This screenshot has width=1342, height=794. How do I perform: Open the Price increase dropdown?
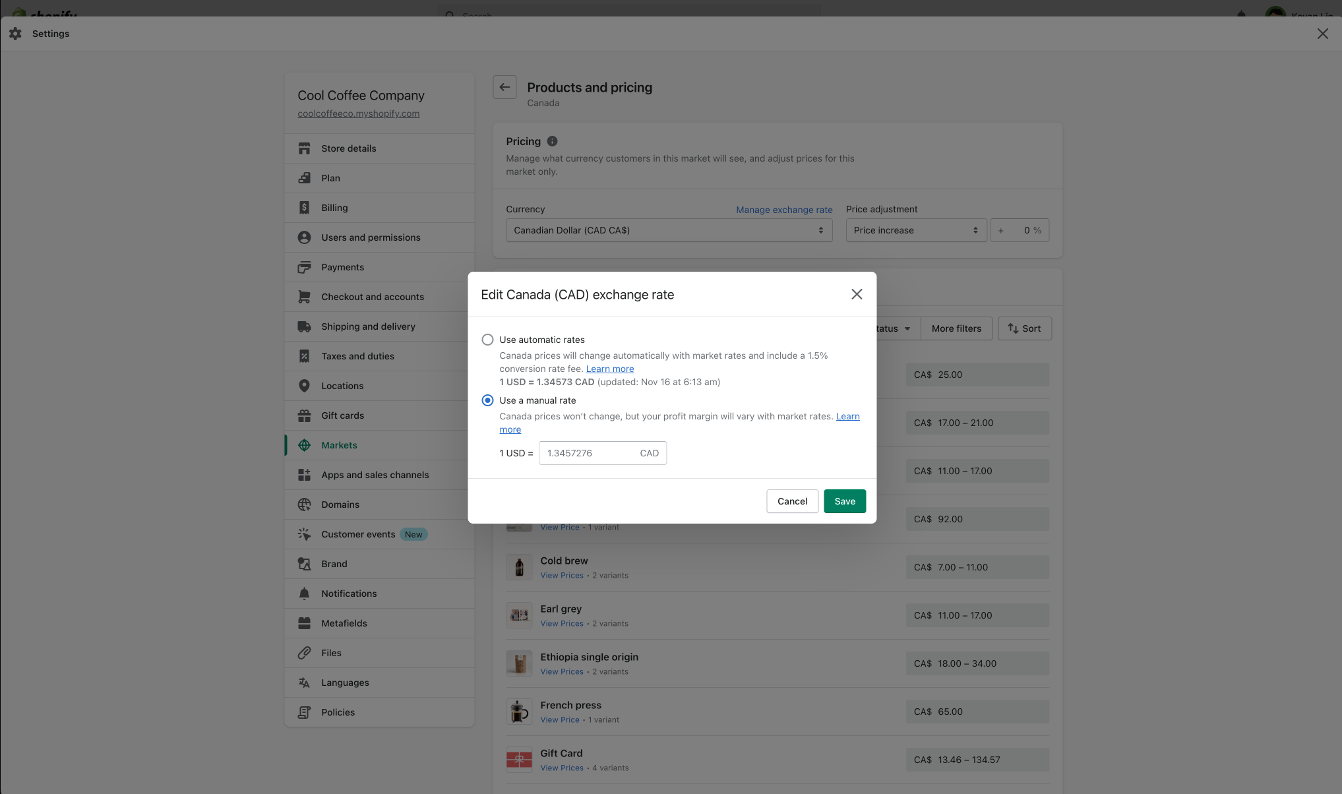tap(915, 230)
